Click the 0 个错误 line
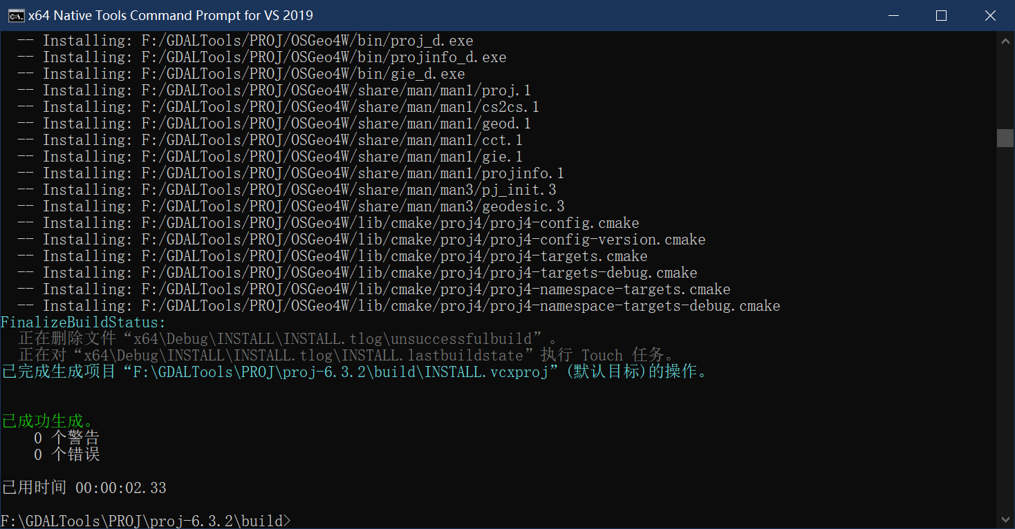This screenshot has width=1015, height=529. 67,454
